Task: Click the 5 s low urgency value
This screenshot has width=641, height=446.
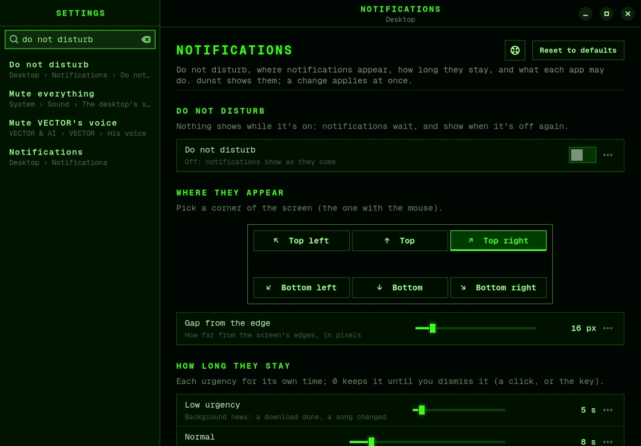Action: click(x=588, y=410)
